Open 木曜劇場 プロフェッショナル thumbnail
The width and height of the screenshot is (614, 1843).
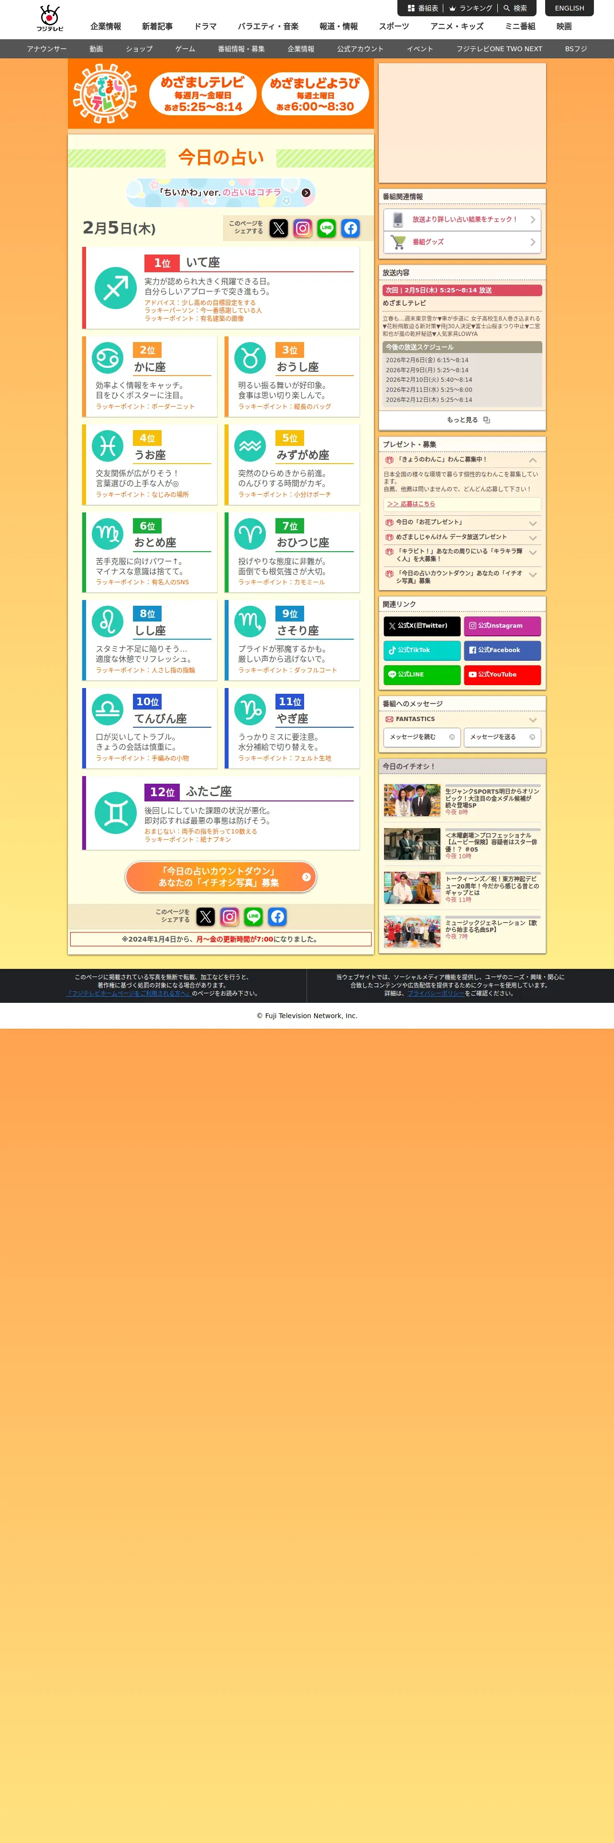(x=412, y=844)
